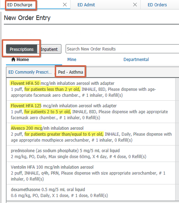Click the order list vertical scrollbar
The width and height of the screenshot is (179, 203).
click(177, 139)
